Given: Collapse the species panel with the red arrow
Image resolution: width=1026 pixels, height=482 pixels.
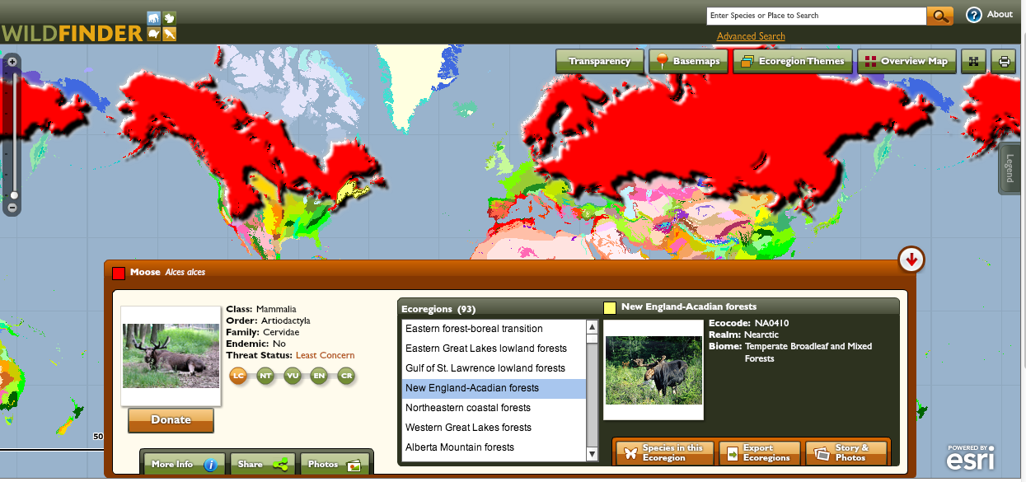Looking at the screenshot, I should 911,259.
